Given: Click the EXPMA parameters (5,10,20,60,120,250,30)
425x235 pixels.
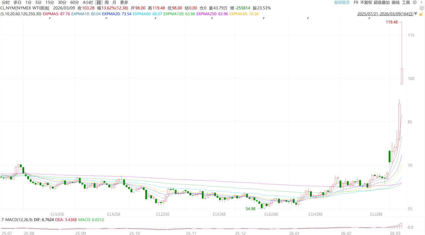Looking at the screenshot, I should click(21, 14).
